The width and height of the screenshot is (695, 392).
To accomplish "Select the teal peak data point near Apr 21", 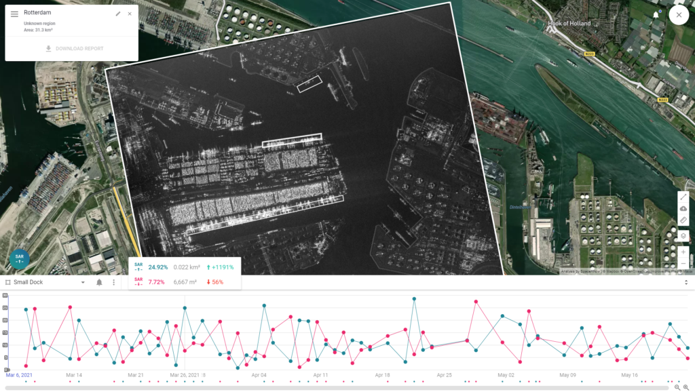I will (x=414, y=299).
